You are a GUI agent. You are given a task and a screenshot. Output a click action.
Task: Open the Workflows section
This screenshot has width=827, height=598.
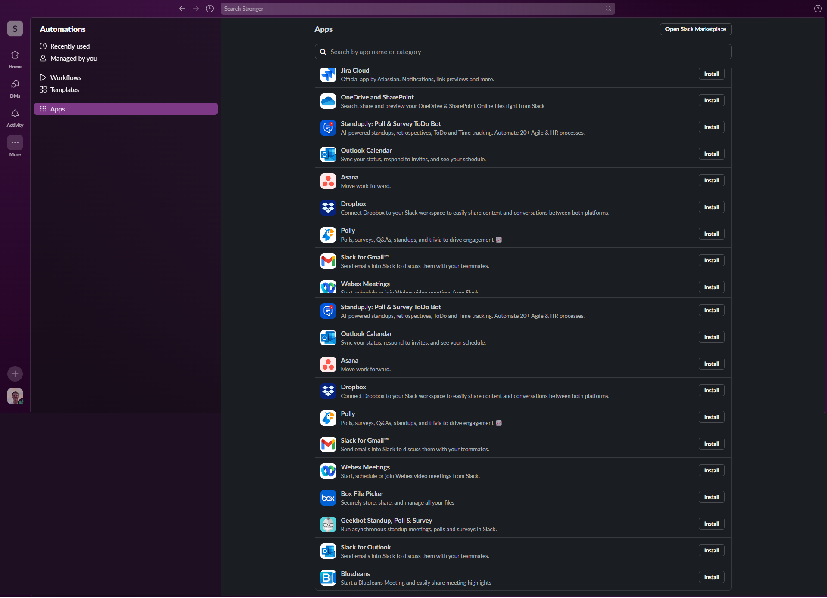coord(125,77)
